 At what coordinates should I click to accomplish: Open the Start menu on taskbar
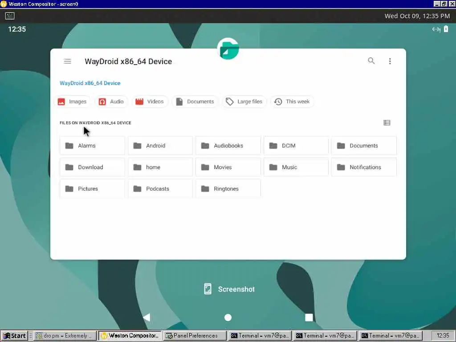pos(14,336)
